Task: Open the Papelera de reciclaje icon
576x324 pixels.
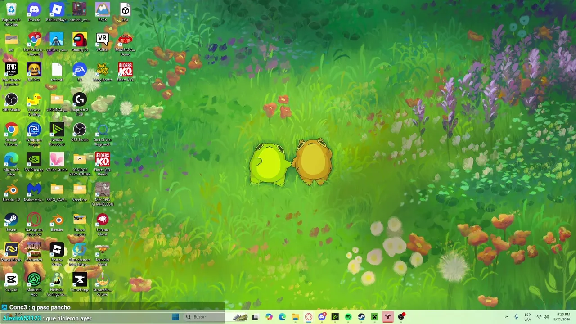Action: (11, 13)
